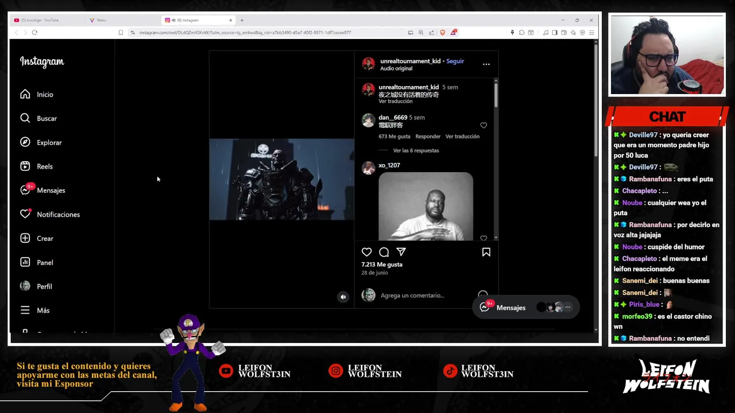Open Instagram Inicio home page
This screenshot has height=413, width=735.
(37, 94)
